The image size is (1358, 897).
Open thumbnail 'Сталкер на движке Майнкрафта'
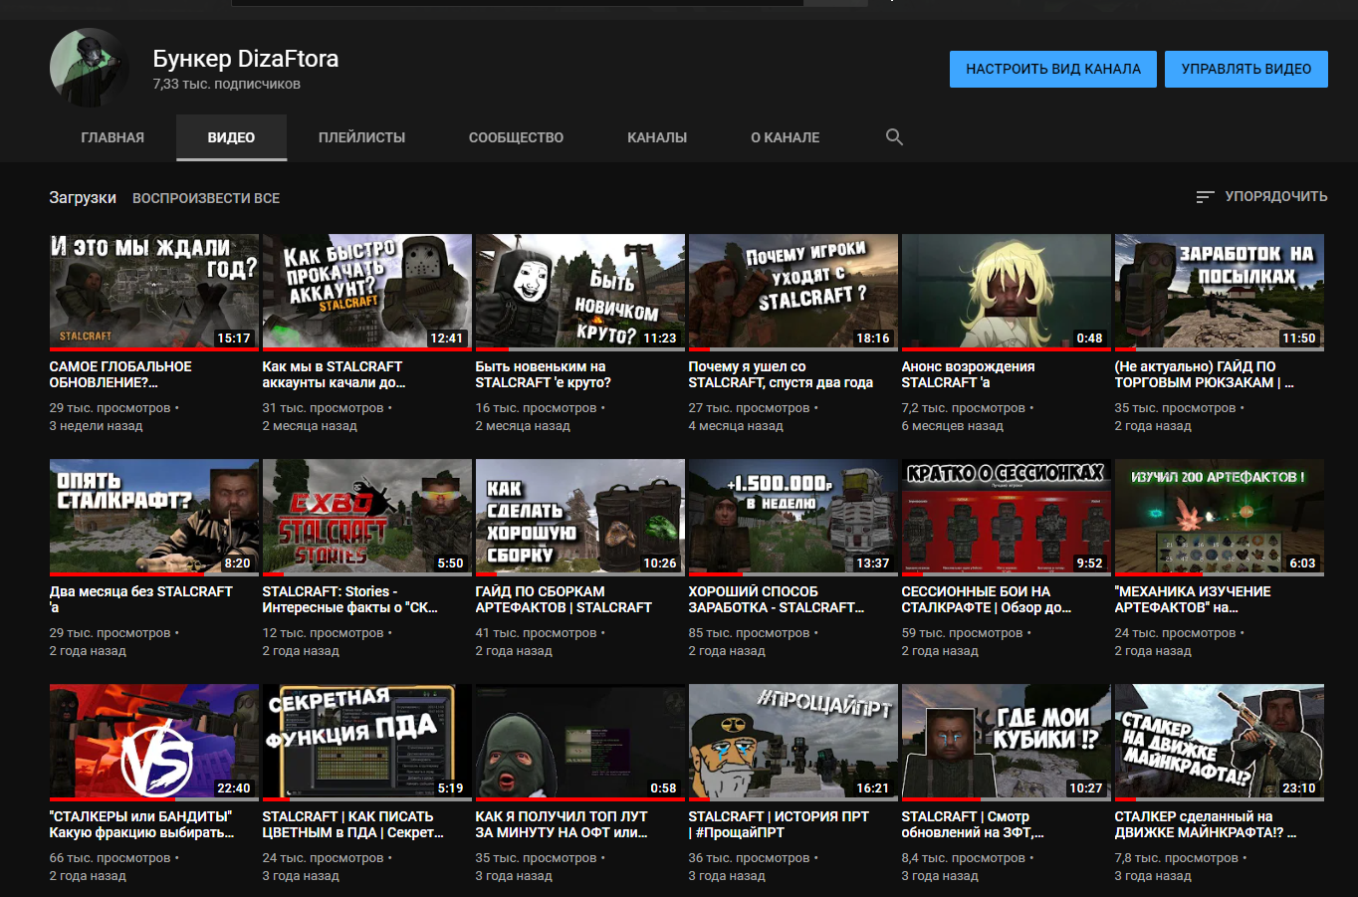1220,743
